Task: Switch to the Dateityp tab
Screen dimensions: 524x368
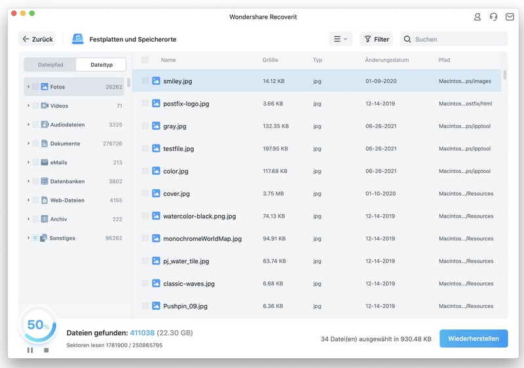Action: pyautogui.click(x=102, y=65)
